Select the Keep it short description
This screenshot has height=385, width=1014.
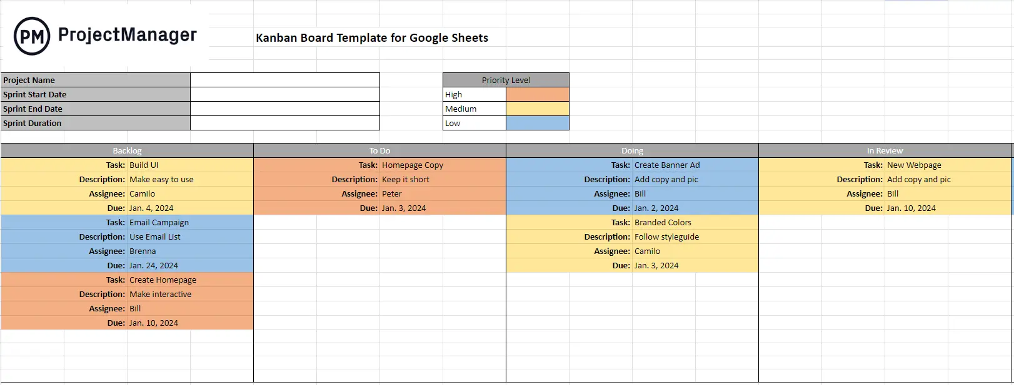pos(443,179)
